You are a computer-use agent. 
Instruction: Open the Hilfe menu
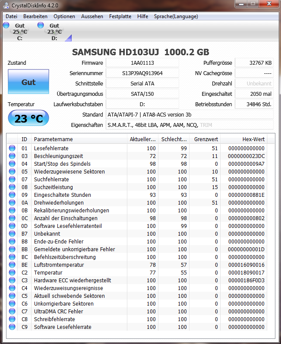click(x=142, y=16)
